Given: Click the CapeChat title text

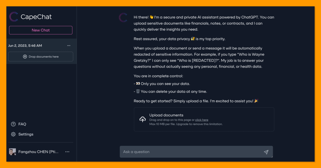Looking at the screenshot, I should point(36,17).
